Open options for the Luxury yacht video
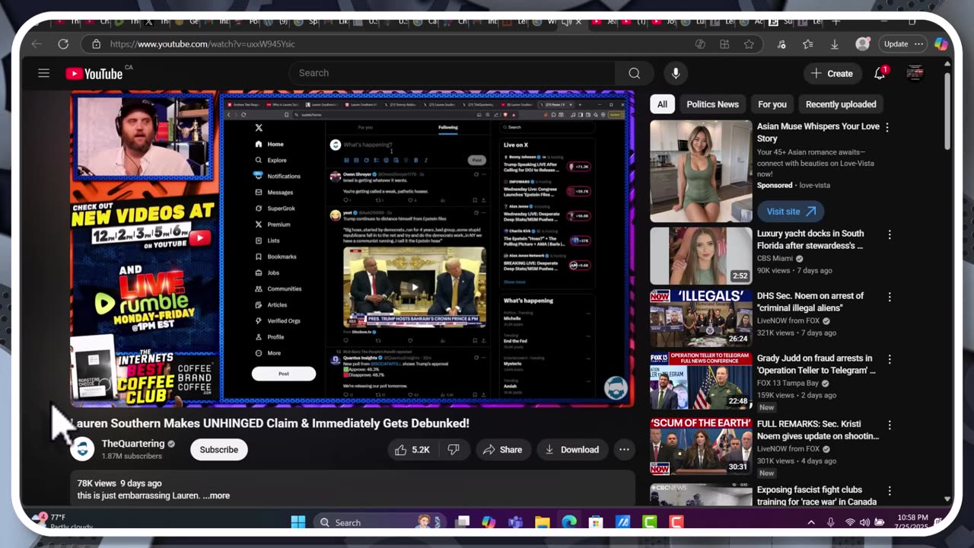 click(x=890, y=234)
